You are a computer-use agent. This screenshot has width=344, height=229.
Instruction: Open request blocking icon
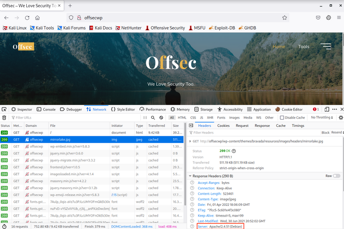coord(161,117)
